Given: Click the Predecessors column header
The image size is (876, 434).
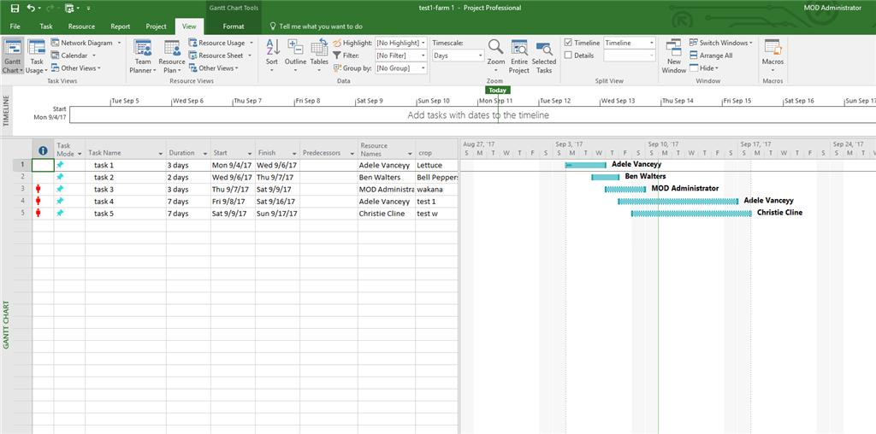Looking at the screenshot, I should [x=328, y=150].
